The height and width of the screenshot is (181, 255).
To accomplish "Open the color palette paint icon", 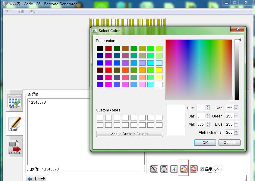I will [184, 169].
